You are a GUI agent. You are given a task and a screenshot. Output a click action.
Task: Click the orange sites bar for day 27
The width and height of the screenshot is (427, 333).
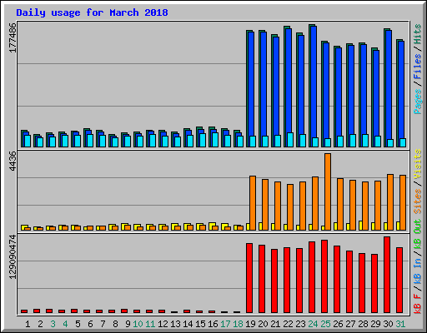pyautogui.click(x=353, y=205)
